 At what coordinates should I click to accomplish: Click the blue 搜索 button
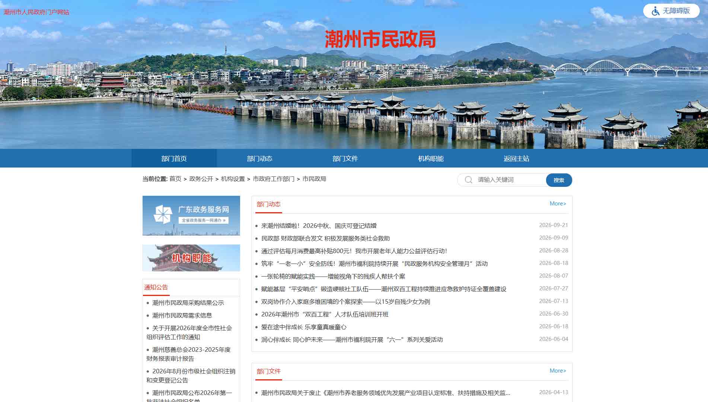point(559,180)
